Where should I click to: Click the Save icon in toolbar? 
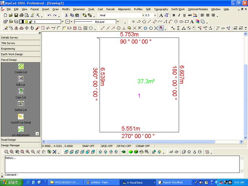[16, 16]
